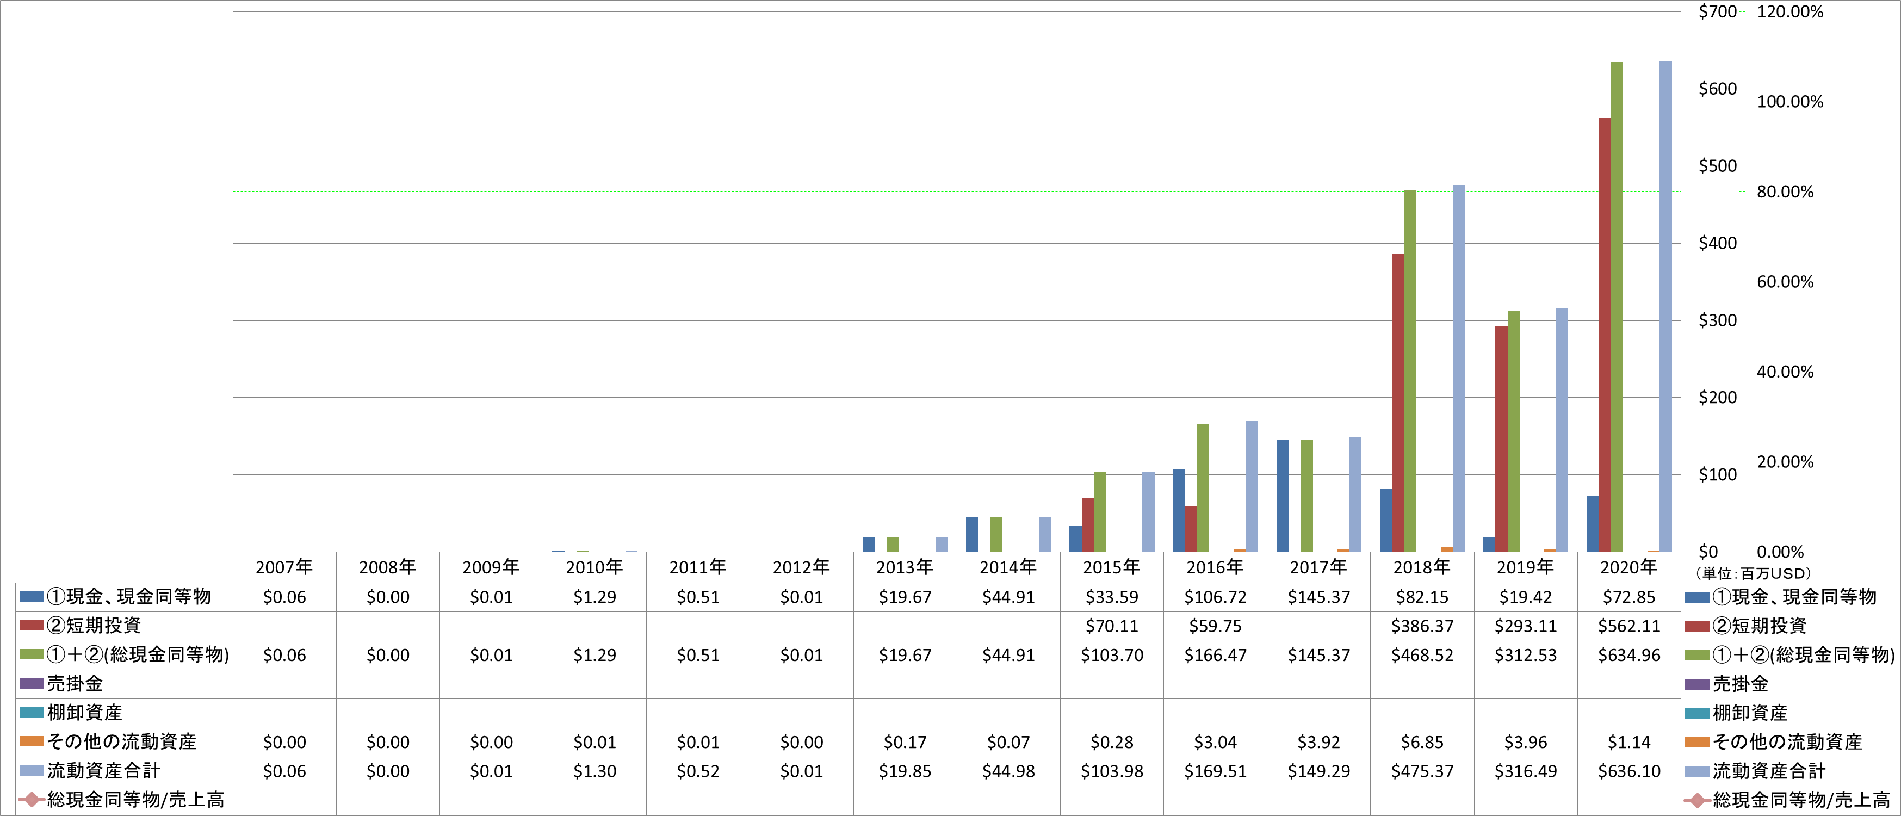Click the 2007年 column header
Screen dimensions: 1901x816
tap(284, 567)
